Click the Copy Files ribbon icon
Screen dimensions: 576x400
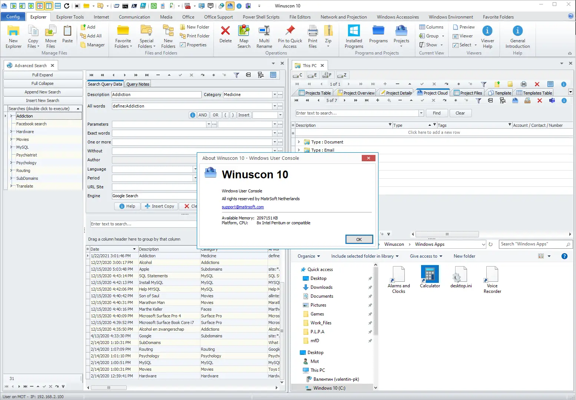(x=33, y=37)
